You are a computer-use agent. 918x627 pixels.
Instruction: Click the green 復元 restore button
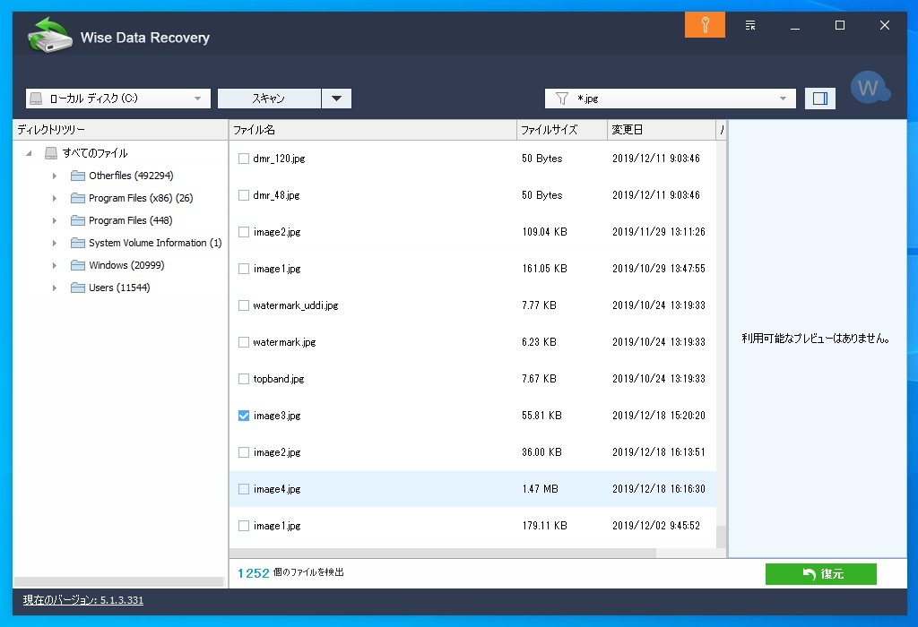point(820,574)
